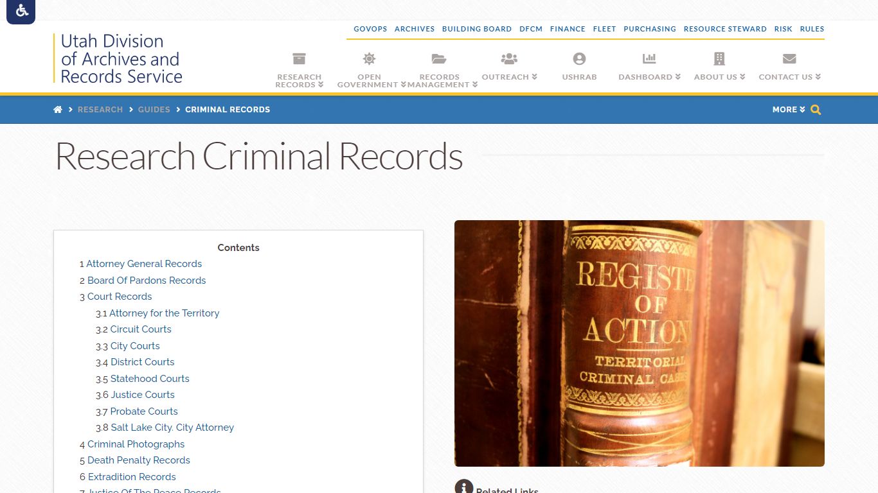Expand the Open Government dropdown label
Image resolution: width=878 pixels, height=493 pixels.
point(371,81)
